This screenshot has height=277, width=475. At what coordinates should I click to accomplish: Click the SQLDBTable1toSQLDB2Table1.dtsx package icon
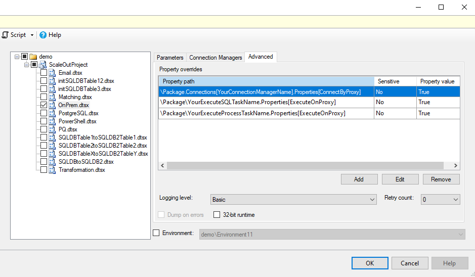click(x=52, y=137)
